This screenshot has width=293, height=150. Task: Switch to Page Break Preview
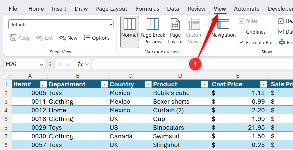[x=153, y=32]
